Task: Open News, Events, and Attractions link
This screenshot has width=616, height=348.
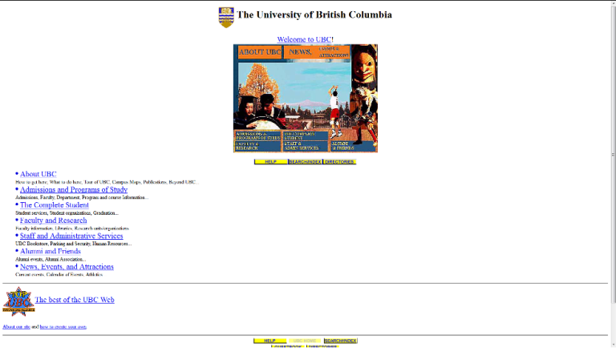Action: click(67, 267)
